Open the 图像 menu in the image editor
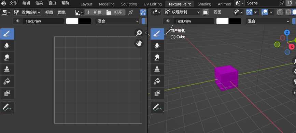 62,13
